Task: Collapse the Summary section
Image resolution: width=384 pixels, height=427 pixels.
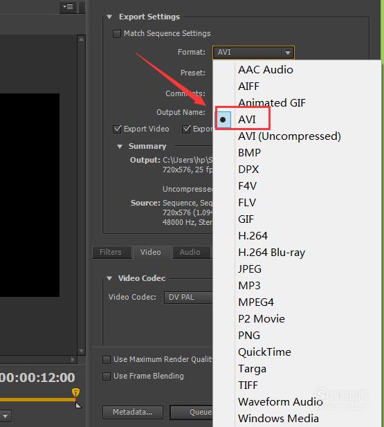Action: 120,147
